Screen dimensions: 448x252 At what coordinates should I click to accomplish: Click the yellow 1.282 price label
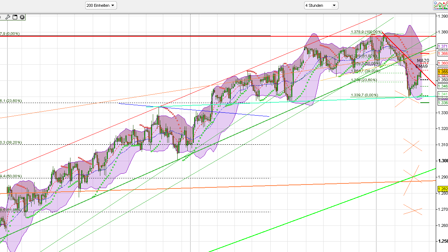point(443,189)
